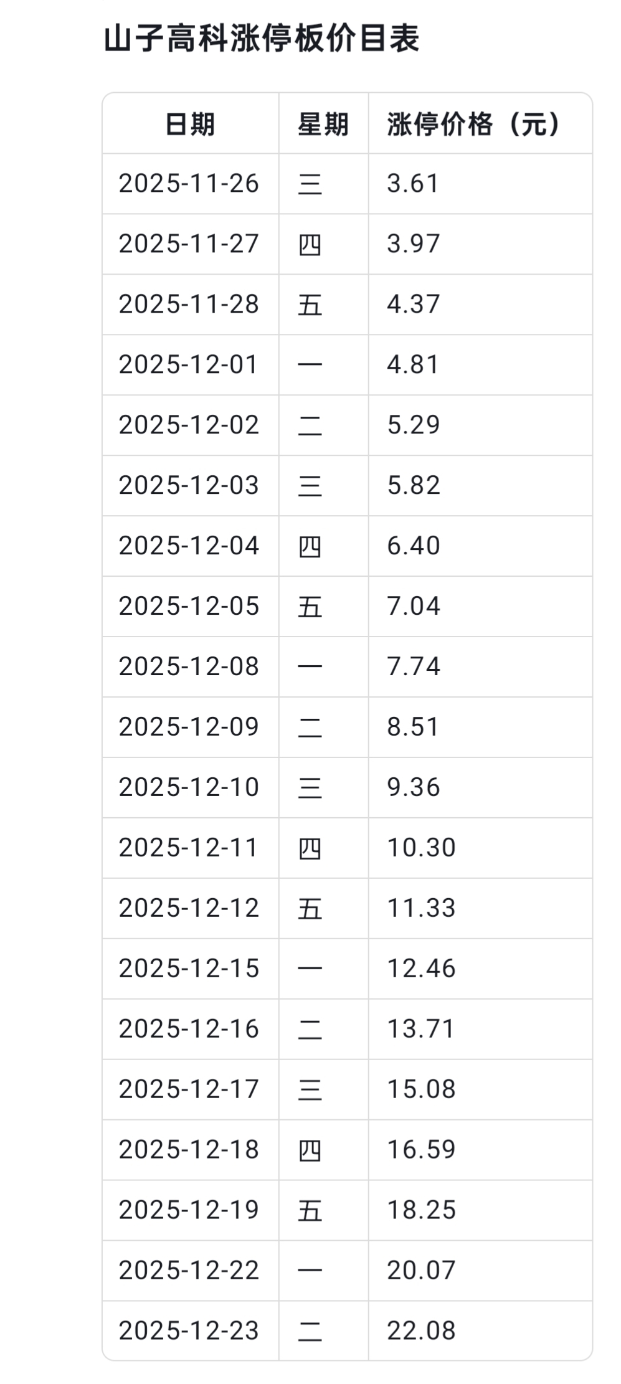The image size is (621, 1384).
Task: Click the date cell 2025-11-26
Action: [189, 183]
